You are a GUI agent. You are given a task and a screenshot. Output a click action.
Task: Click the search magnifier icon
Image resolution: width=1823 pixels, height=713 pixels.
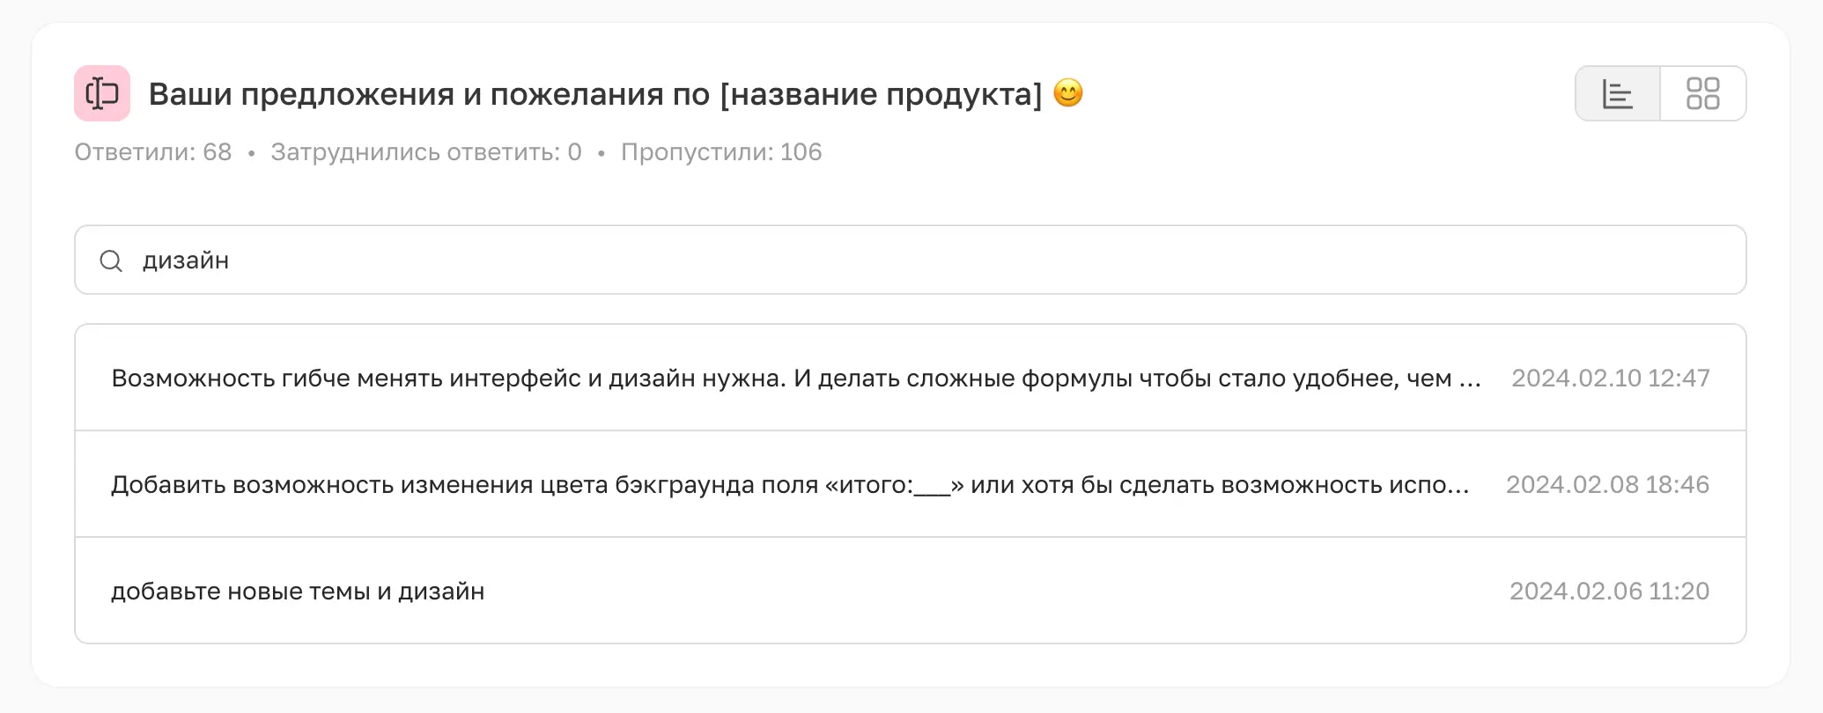coord(111,261)
